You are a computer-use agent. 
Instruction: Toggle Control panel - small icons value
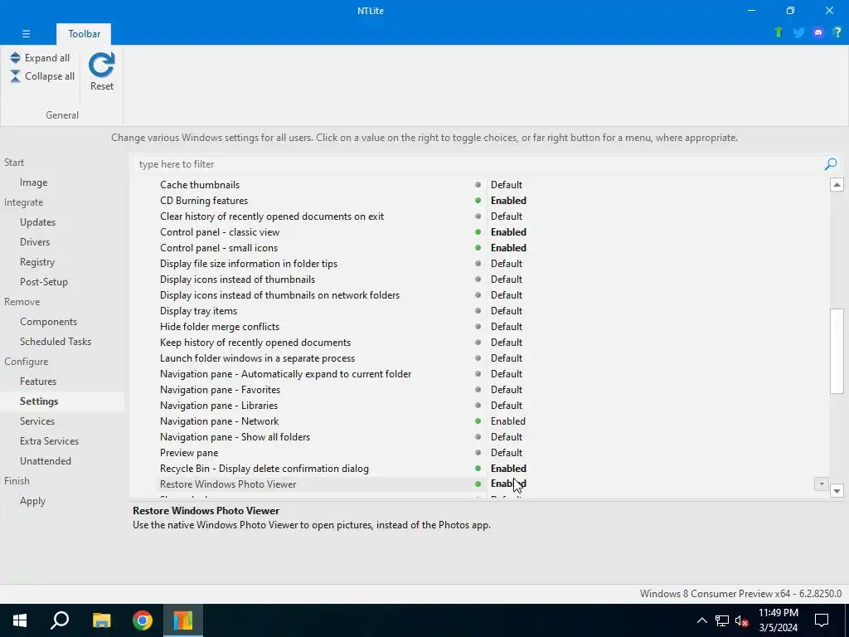click(508, 247)
